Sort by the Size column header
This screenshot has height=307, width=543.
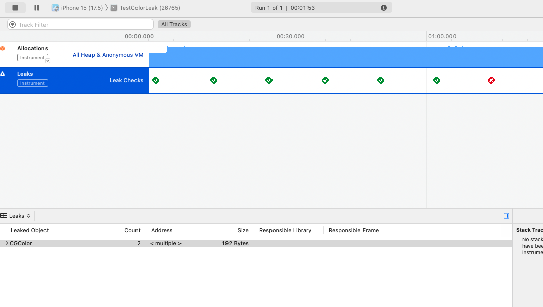(243, 230)
